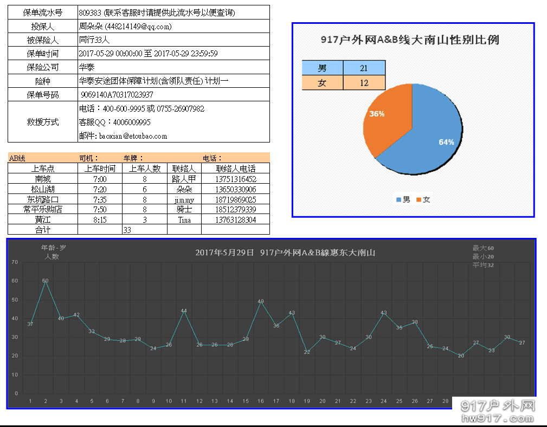This screenshot has width=547, height=427.
Task: Click the line chart title 917户外网A&B綠惠东大南山
Action: click(285, 253)
